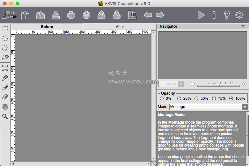Switch to the After tab
Image resolution: width=249 pixels, height=166 pixels.
pos(120,27)
